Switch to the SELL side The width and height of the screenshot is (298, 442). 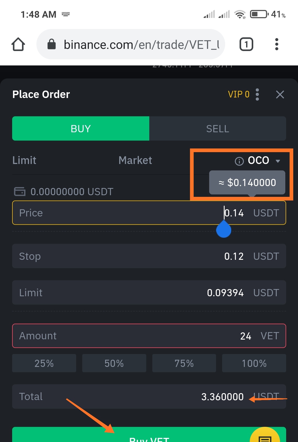click(217, 128)
